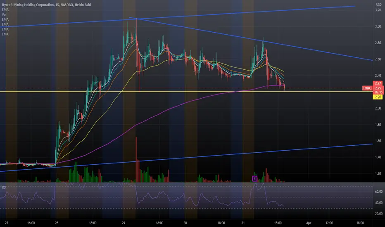
Task: Click the 1.60 price axis label
Action: click(x=378, y=141)
